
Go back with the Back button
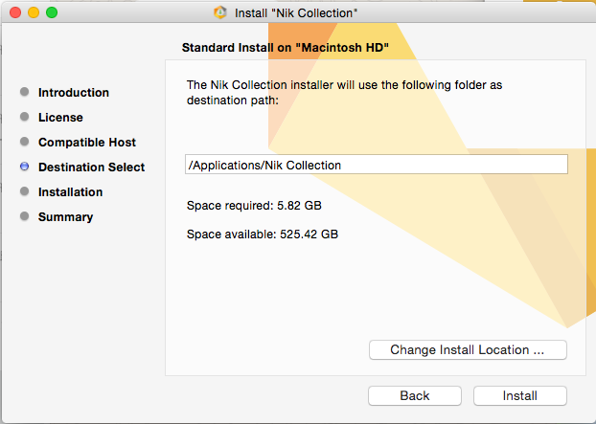(415, 396)
